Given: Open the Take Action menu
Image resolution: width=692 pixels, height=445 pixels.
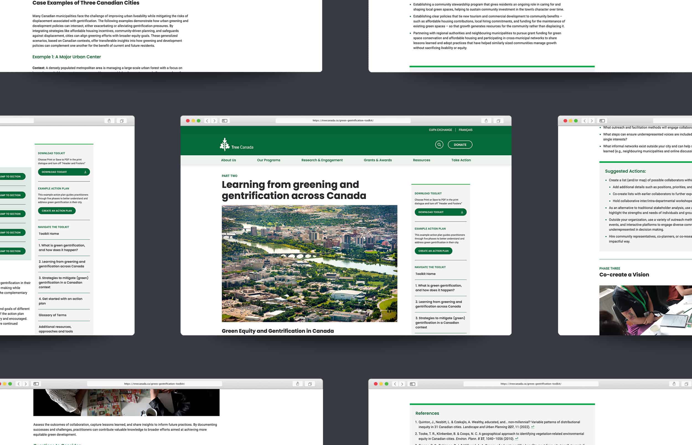Looking at the screenshot, I should [461, 160].
